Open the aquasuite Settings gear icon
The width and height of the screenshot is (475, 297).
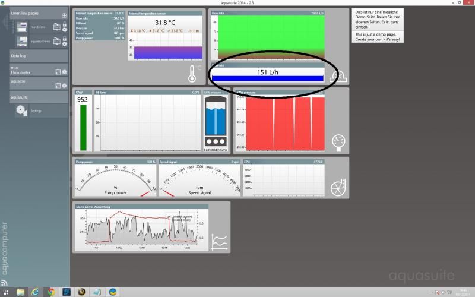[21, 110]
